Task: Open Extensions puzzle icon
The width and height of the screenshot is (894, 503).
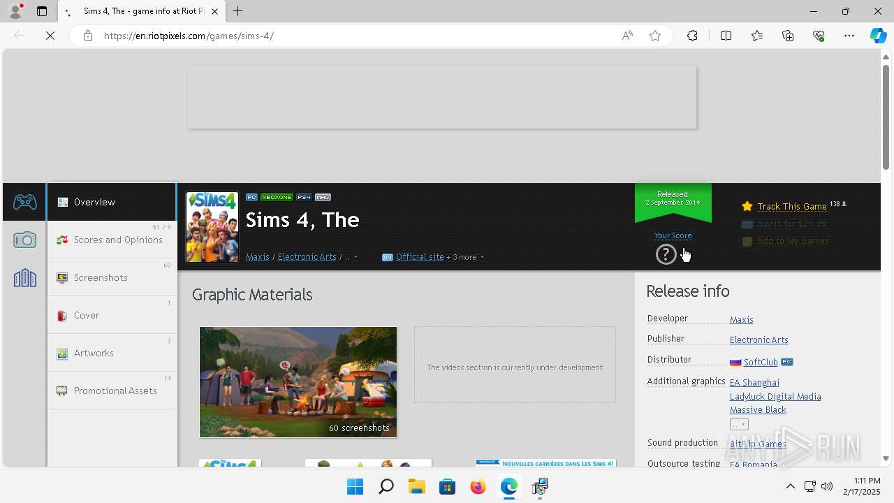Action: click(x=692, y=36)
